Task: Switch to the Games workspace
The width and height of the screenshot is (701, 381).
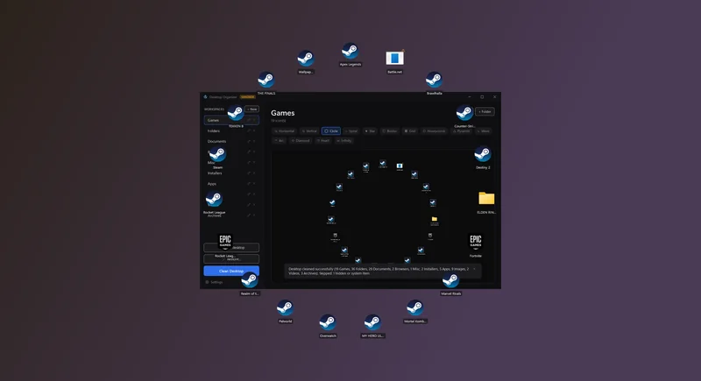Action: [231, 120]
